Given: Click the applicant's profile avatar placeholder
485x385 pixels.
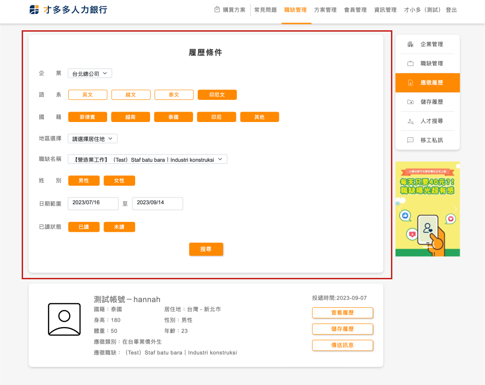Looking at the screenshot, I should [64, 319].
